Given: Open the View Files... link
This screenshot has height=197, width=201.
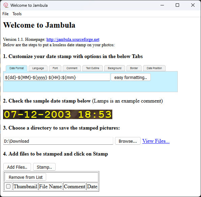Looking at the screenshot, I should click(x=156, y=141).
